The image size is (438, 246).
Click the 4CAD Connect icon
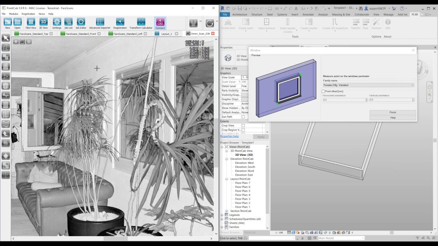coord(160,23)
